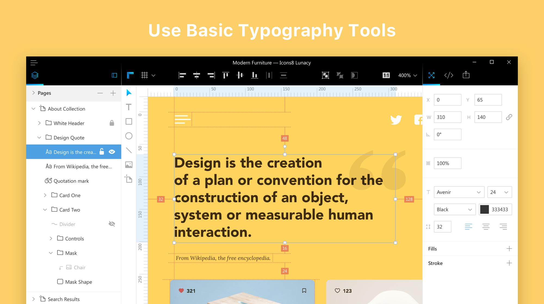
Task: Select the Line tool
Action: pyautogui.click(x=128, y=150)
